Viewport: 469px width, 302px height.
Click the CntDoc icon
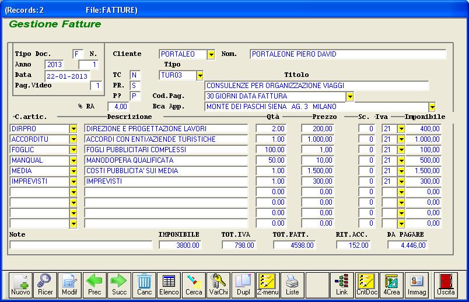click(x=367, y=285)
